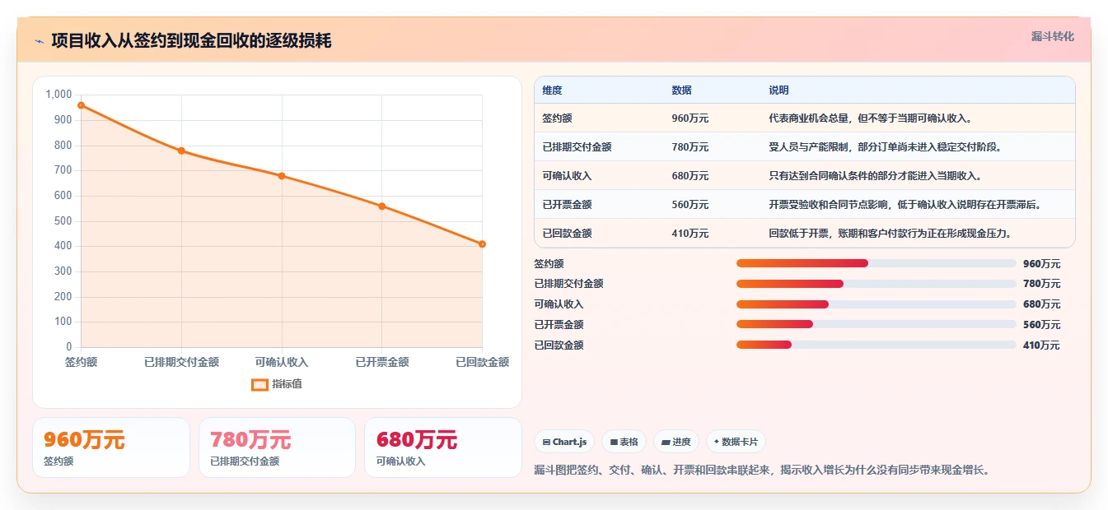The width and height of the screenshot is (1108, 510).
Task: Click the icon in the 进度 tag
Action: point(666,443)
